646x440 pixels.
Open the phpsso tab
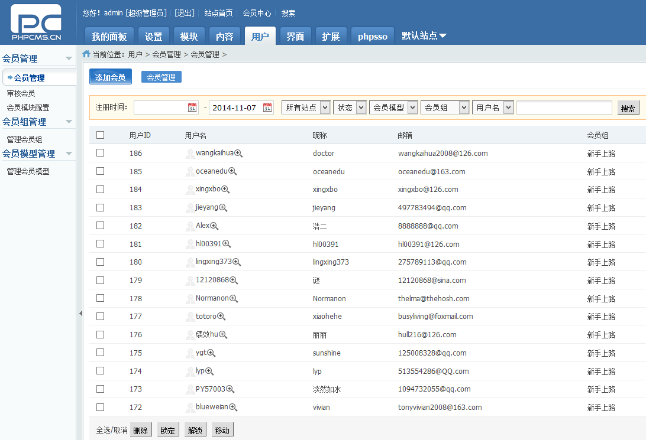click(372, 37)
